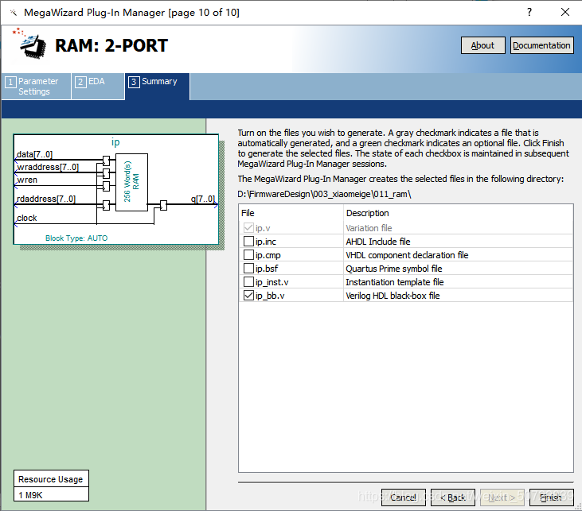Switch to the EDA tab

(98, 87)
